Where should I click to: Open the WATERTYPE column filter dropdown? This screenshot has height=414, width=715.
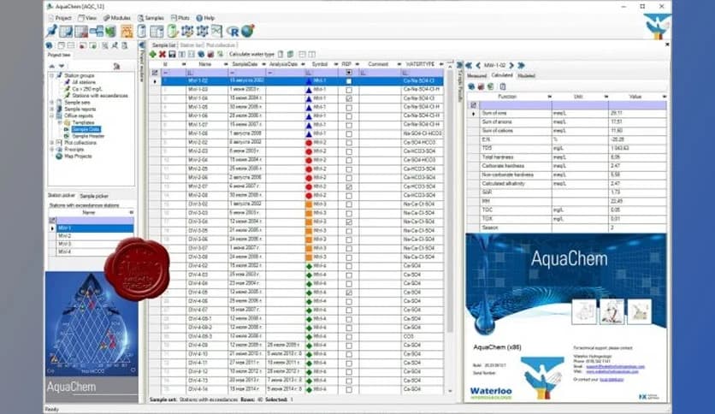[x=440, y=64]
